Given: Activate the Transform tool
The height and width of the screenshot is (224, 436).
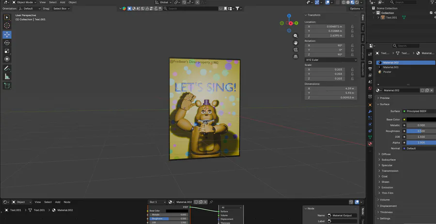Looking at the screenshot, I should pyautogui.click(x=7, y=59).
